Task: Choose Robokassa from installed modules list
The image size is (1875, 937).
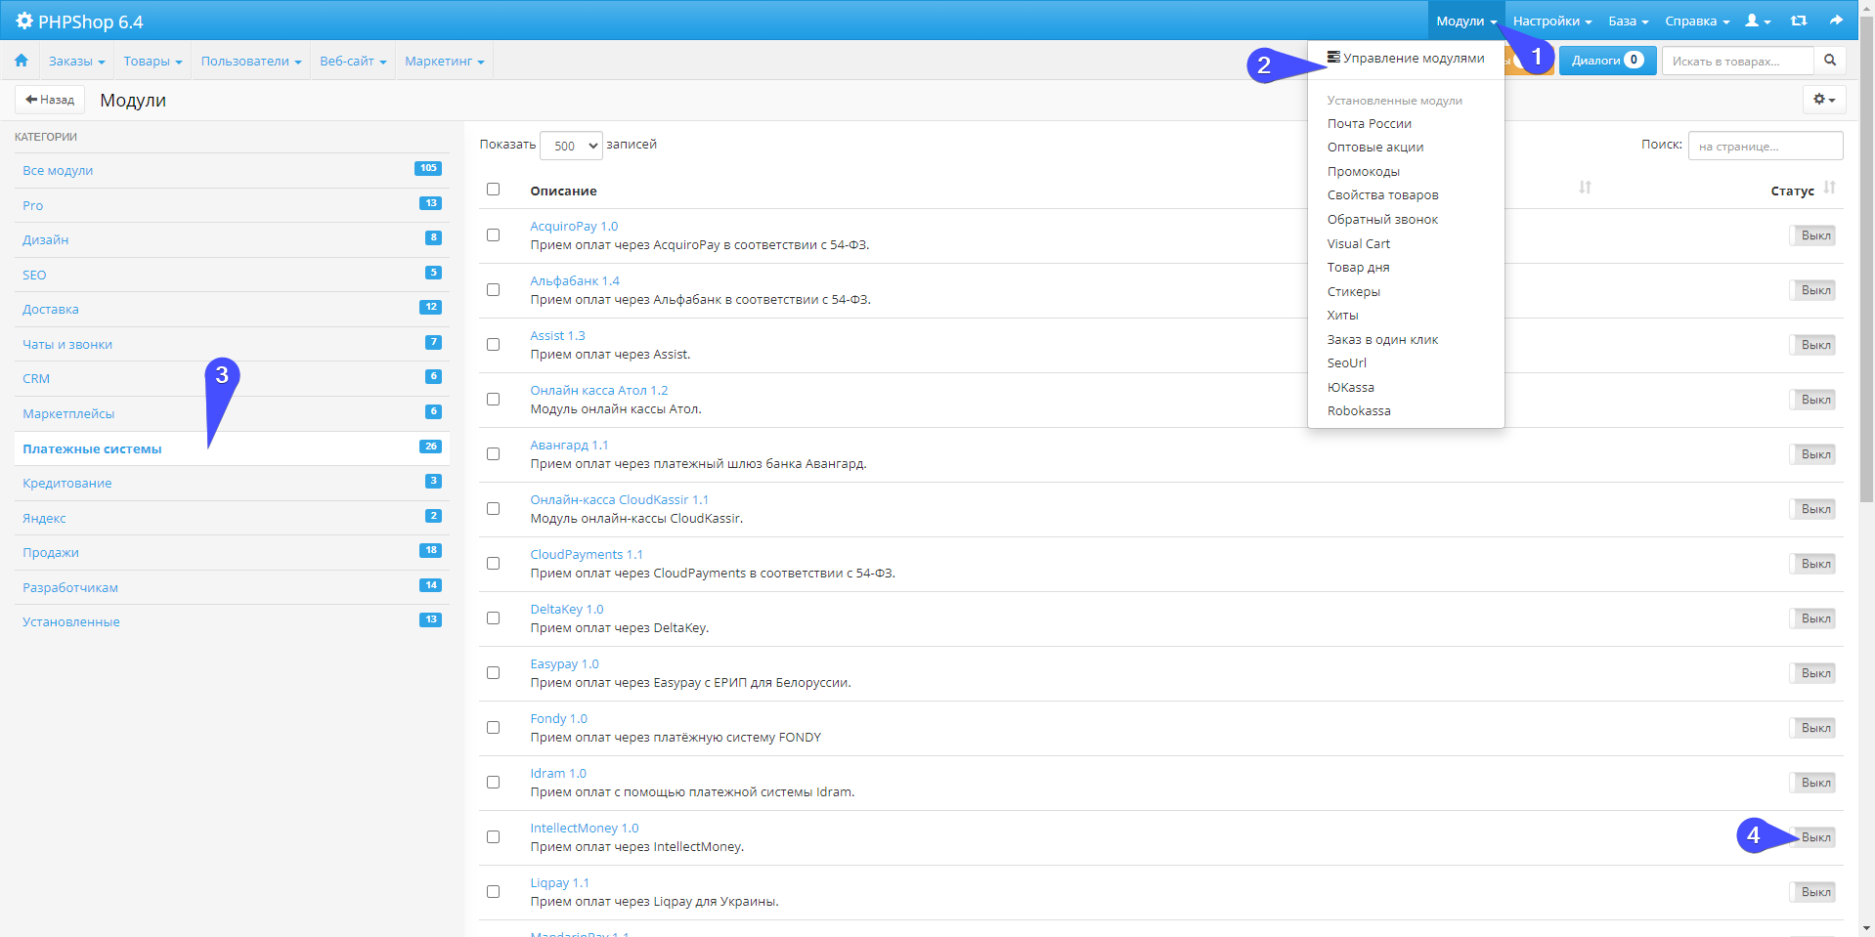Action: tap(1358, 411)
